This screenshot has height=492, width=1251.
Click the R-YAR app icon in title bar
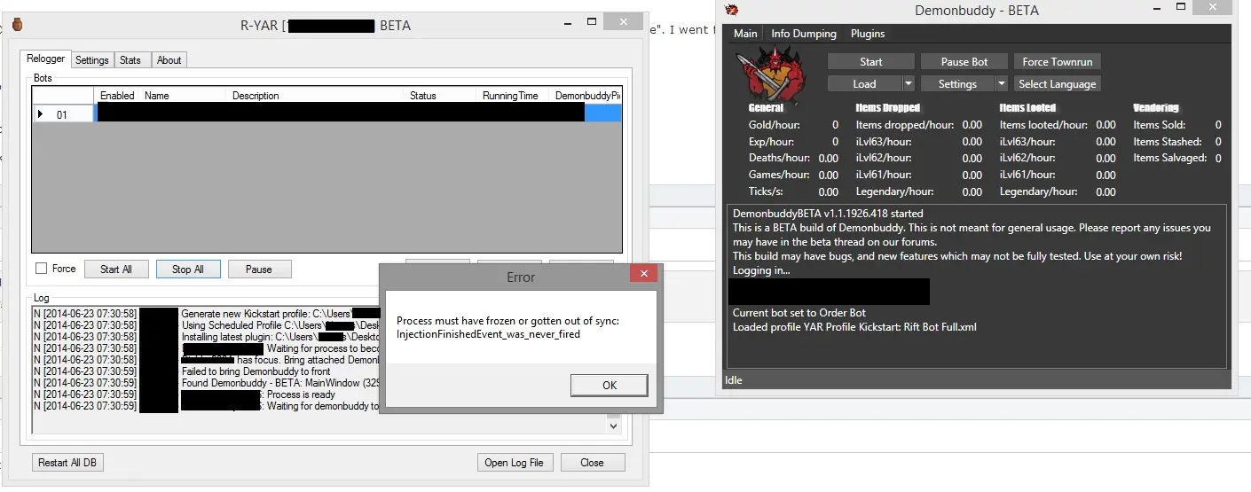click(17, 25)
